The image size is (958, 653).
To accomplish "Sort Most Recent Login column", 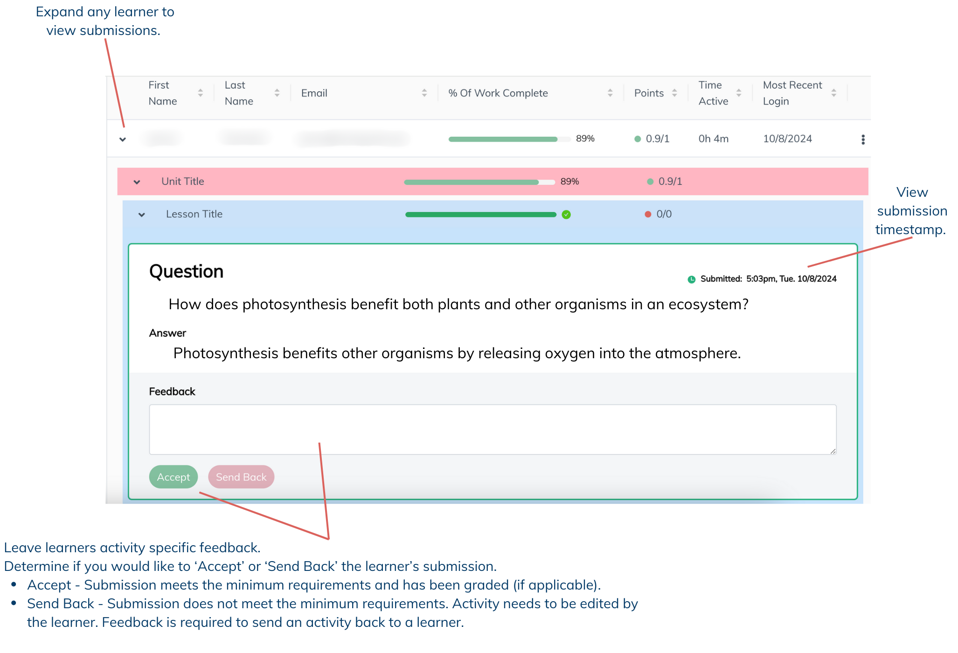I will pyautogui.click(x=834, y=93).
